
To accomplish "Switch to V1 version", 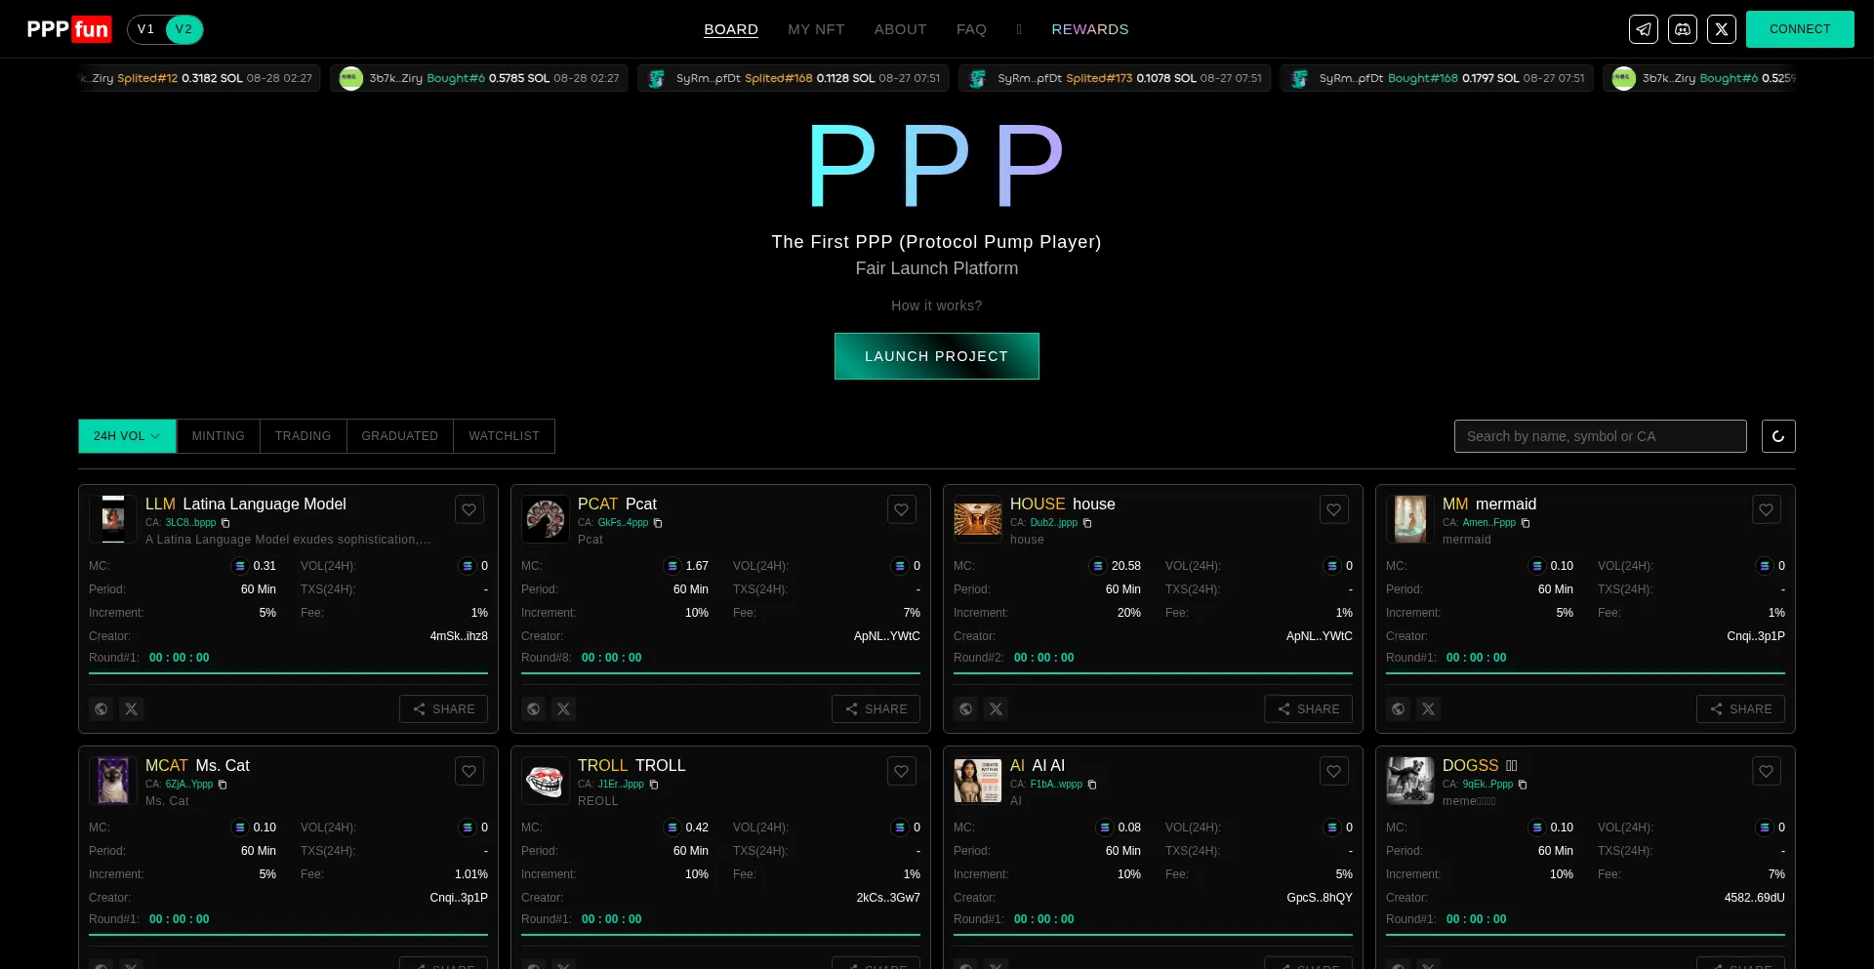I will [146, 29].
